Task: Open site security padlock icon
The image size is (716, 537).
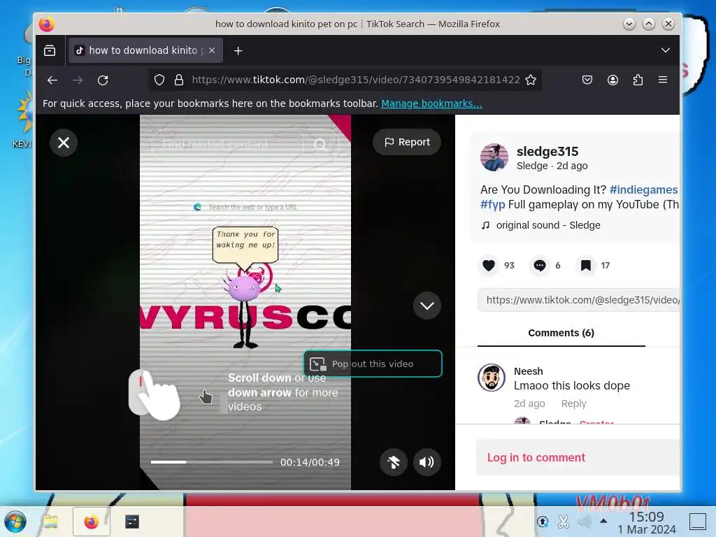Action: tap(179, 80)
